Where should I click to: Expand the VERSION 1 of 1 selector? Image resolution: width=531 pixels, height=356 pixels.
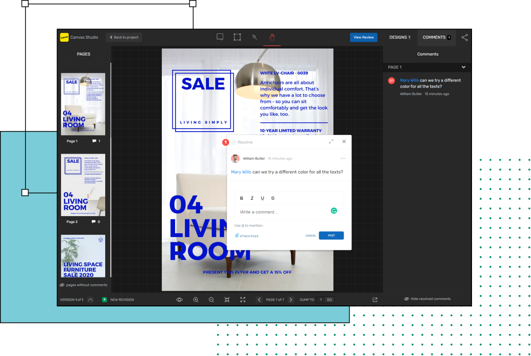(90, 299)
